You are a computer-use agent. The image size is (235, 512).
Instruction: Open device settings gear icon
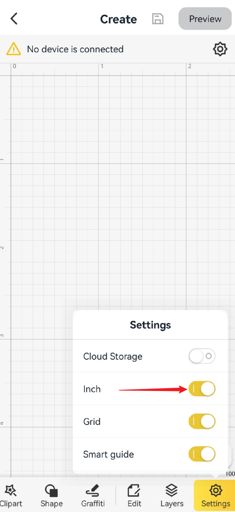pos(220,49)
